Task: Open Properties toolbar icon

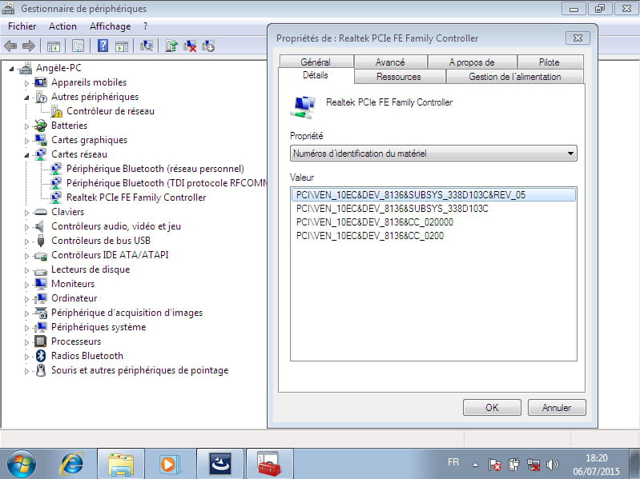Action: point(78,46)
